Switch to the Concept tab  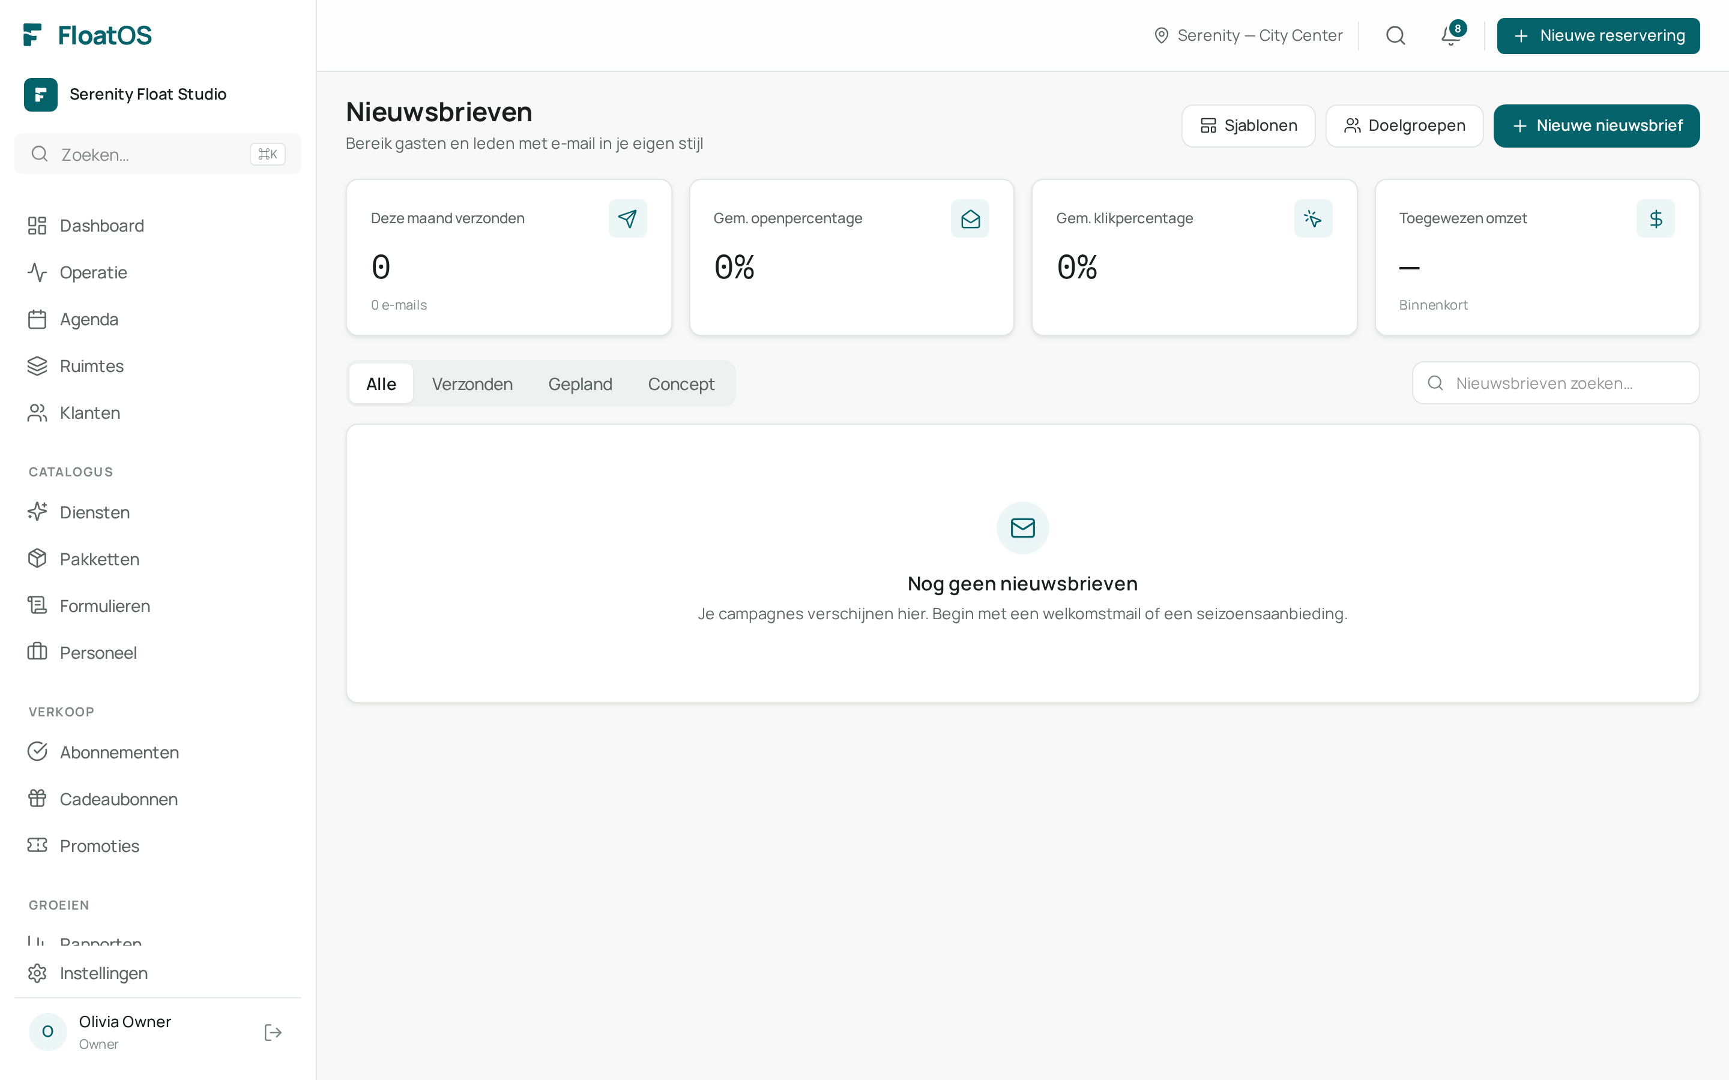tap(681, 383)
